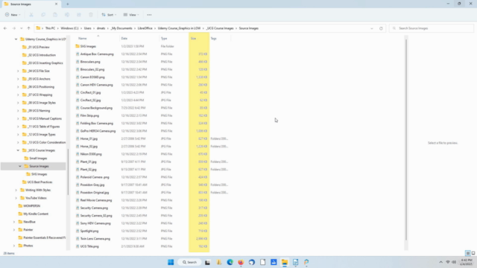
Task: Expand the Writing With Styles folder
Action: (16, 190)
